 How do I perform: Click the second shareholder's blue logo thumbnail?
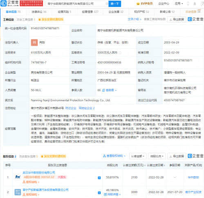(x=18, y=192)
